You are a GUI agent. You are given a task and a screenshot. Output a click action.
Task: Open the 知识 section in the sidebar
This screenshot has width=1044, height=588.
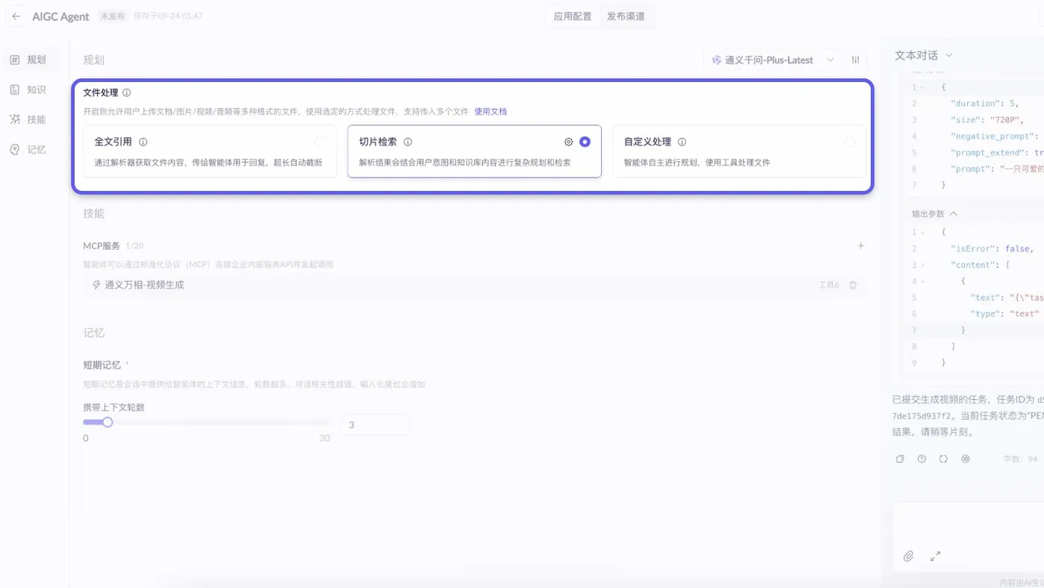[x=28, y=90]
